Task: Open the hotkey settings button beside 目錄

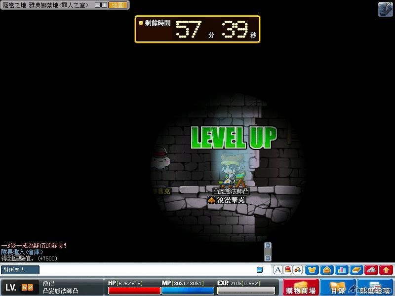Action: click(x=375, y=288)
